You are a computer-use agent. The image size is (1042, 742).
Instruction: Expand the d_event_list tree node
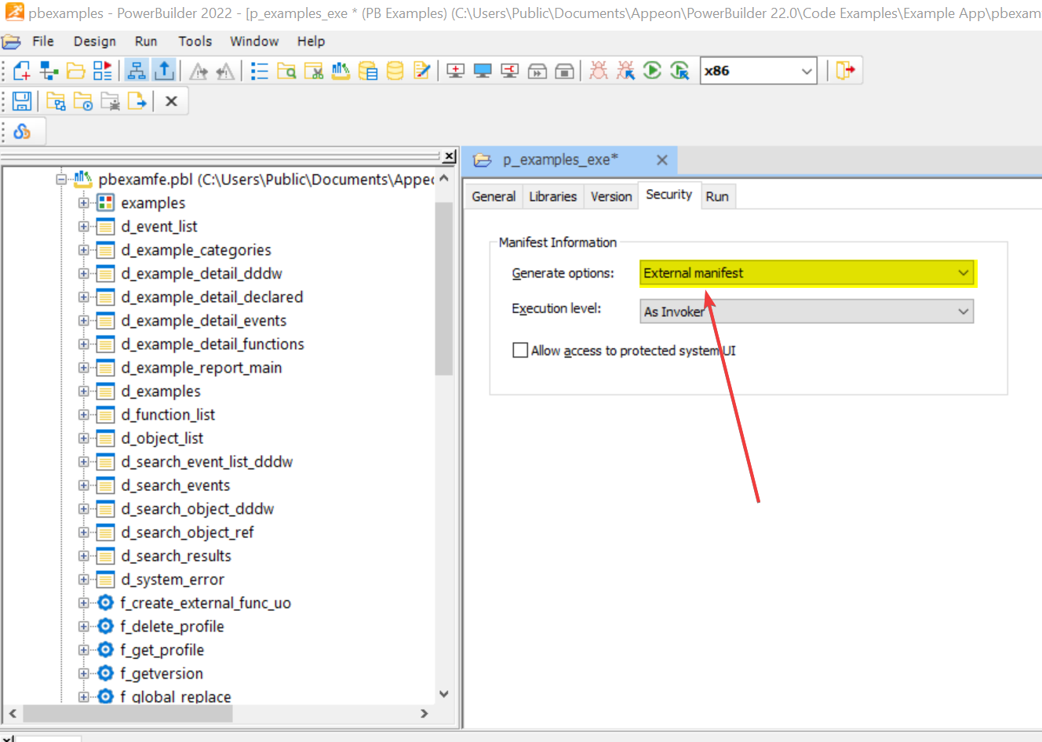pos(83,227)
